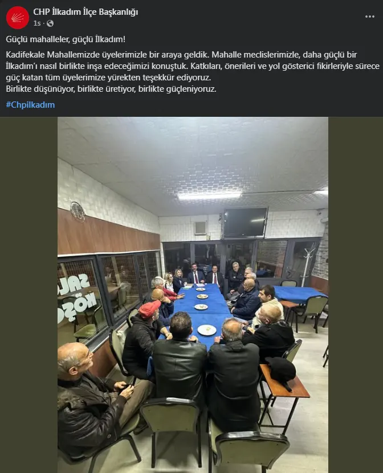383x473 pixels.
Task: Click the round ventilation fan on the wall
Action: (x=78, y=211)
